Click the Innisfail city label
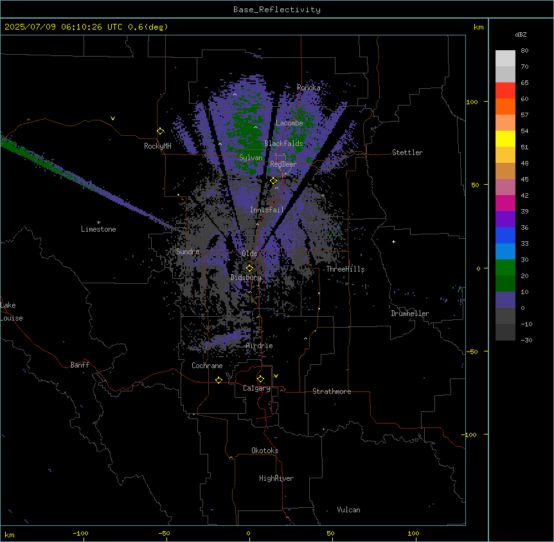This screenshot has width=554, height=542. [267, 210]
